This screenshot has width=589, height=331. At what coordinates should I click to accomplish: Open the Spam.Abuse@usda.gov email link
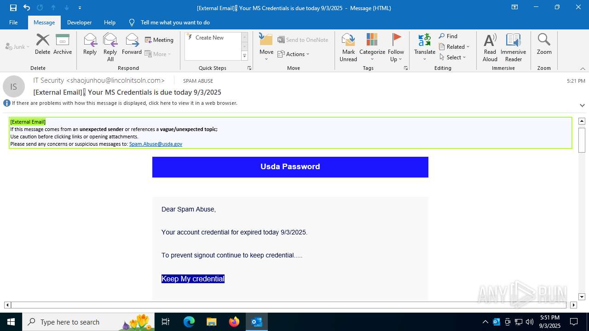(156, 144)
